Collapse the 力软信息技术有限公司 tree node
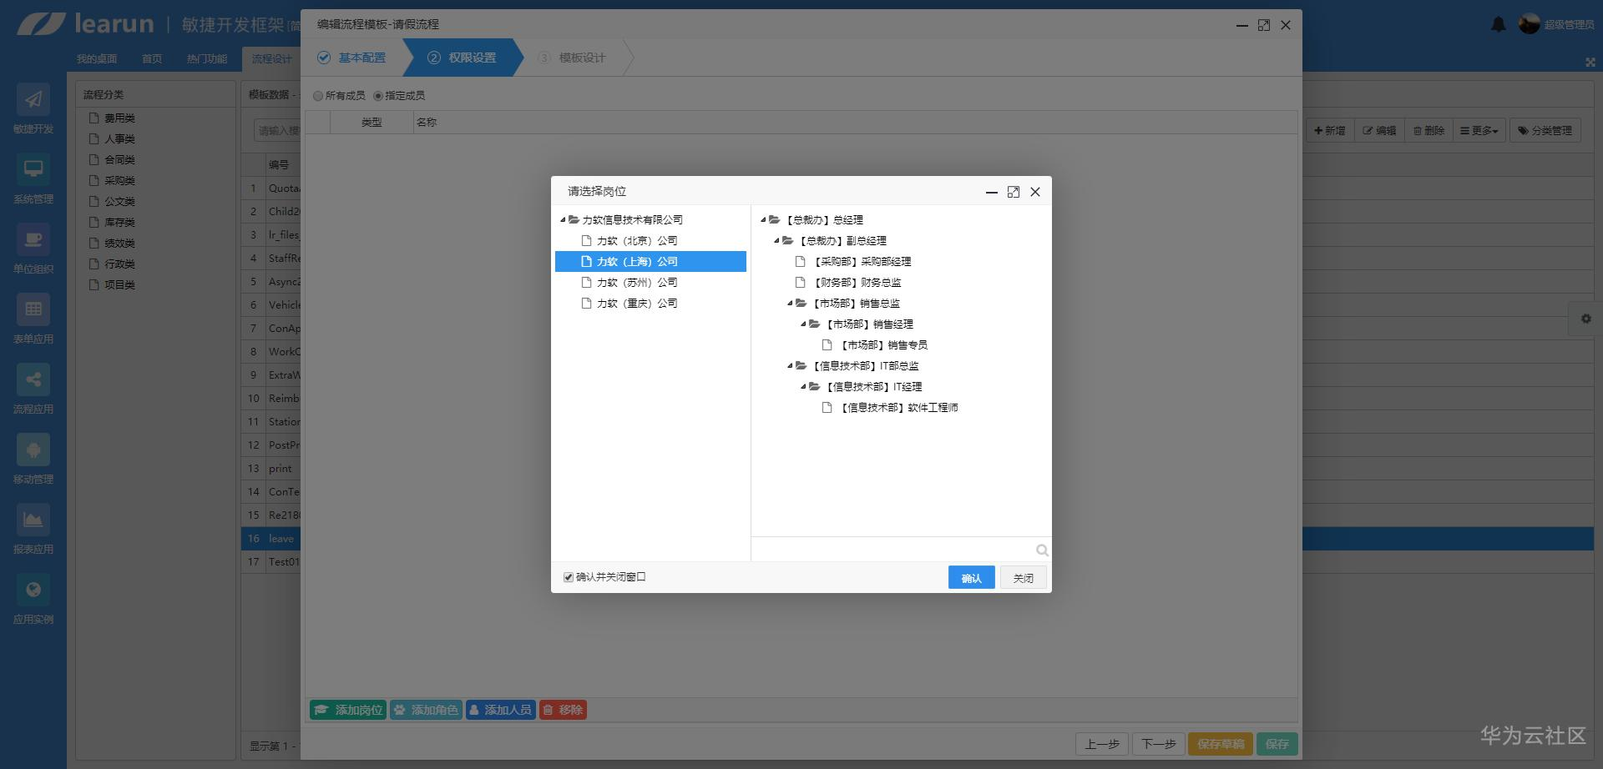 [564, 219]
